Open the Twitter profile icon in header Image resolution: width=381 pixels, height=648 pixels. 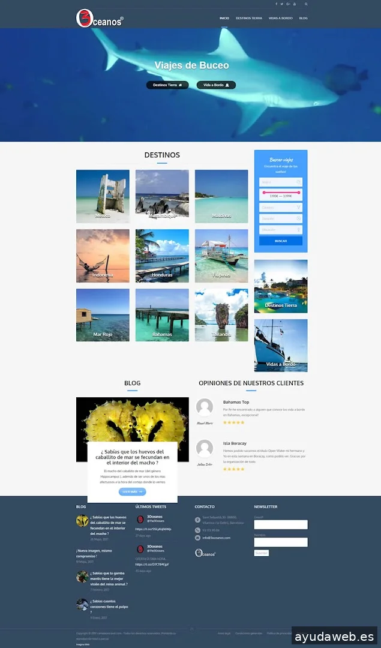(283, 4)
